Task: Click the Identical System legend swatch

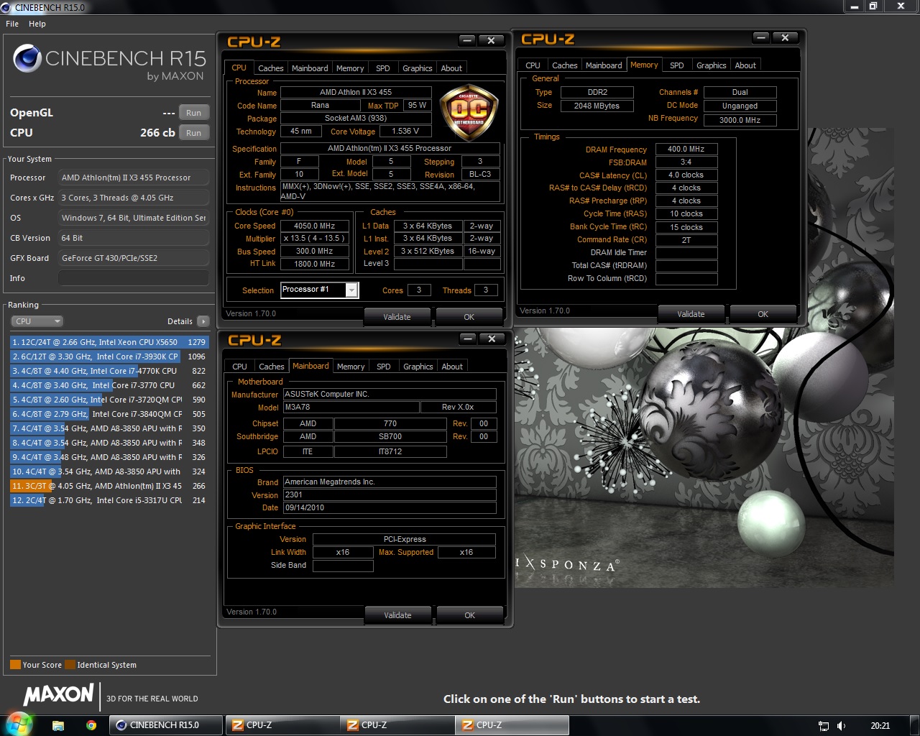Action: (x=70, y=665)
